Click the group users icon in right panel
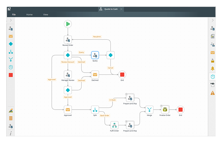Viewport: 222px width, 143px height. point(213,44)
